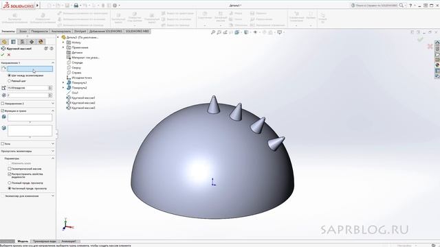Click the reverse direction icon beside axis field
This screenshot has width=440, height=247.
pos(3,69)
